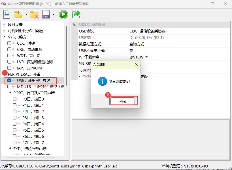
Task: Click the description pane below properties
Action: click(151, 140)
